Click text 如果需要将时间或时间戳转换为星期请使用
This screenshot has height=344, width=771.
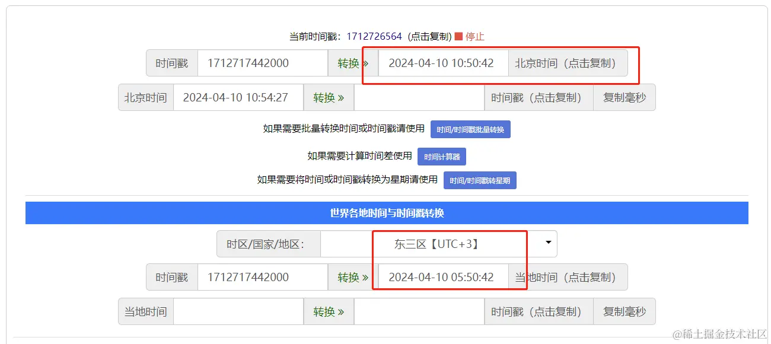(348, 179)
